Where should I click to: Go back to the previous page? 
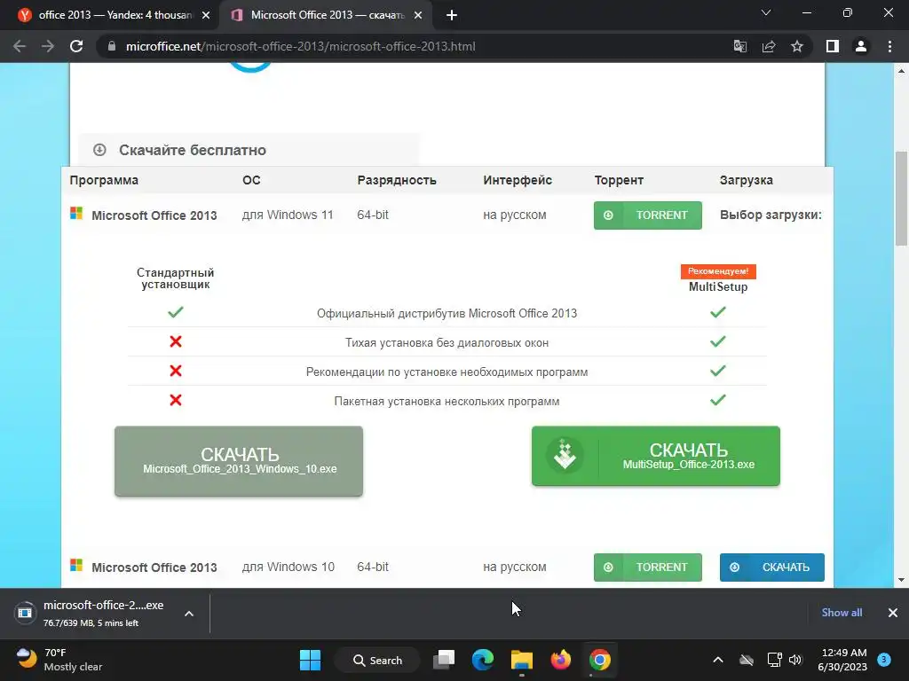coord(20,46)
